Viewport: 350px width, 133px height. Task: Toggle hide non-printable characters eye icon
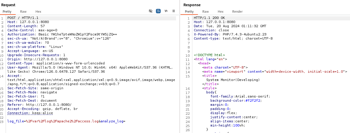pyautogui.click(x=151, y=11)
